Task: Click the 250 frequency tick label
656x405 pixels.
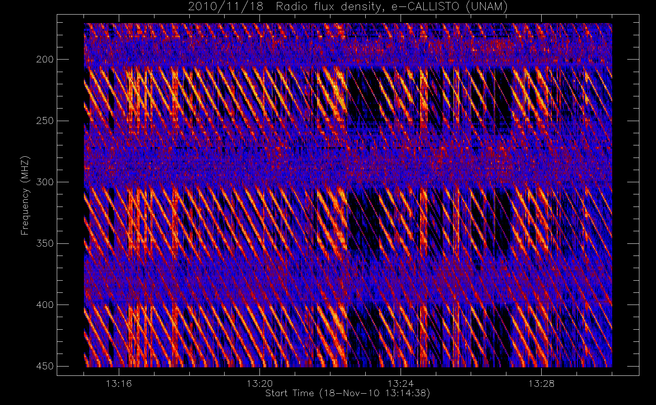Action: click(x=45, y=121)
